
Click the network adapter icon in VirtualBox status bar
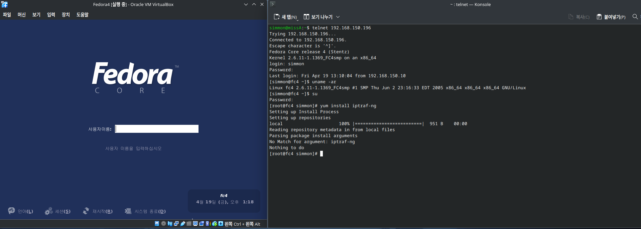click(x=176, y=224)
